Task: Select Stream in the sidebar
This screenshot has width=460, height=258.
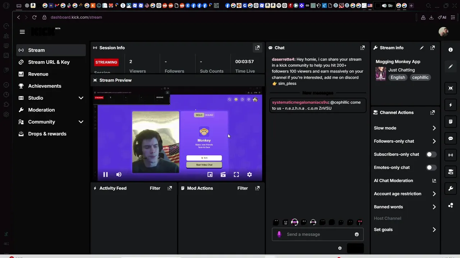Action: point(51,50)
